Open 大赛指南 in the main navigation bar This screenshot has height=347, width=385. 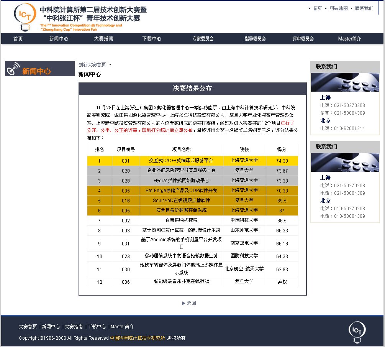click(103, 39)
